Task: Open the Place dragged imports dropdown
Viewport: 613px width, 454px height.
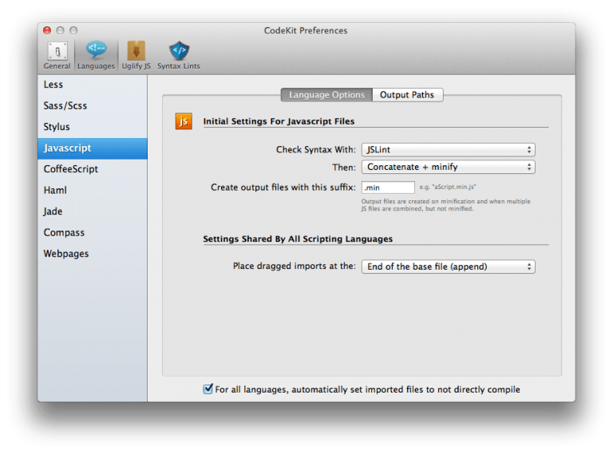Action: pyautogui.click(x=448, y=266)
